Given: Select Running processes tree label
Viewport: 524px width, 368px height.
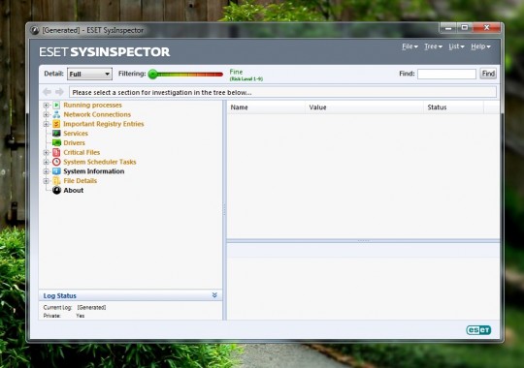Looking at the screenshot, I should point(92,106).
